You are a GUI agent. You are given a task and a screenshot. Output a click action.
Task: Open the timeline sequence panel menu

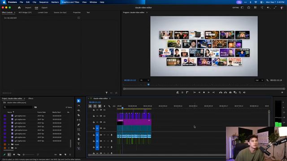click(110, 98)
